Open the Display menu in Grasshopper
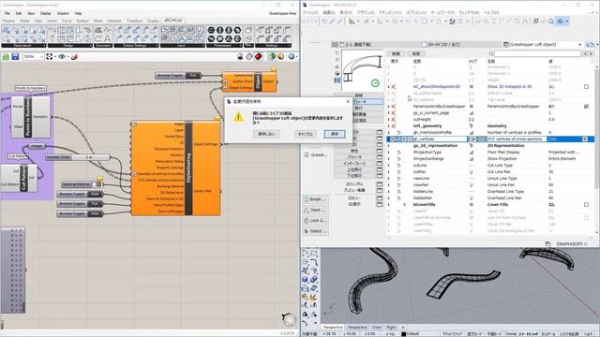This screenshot has height=337, width=600. (x=46, y=13)
